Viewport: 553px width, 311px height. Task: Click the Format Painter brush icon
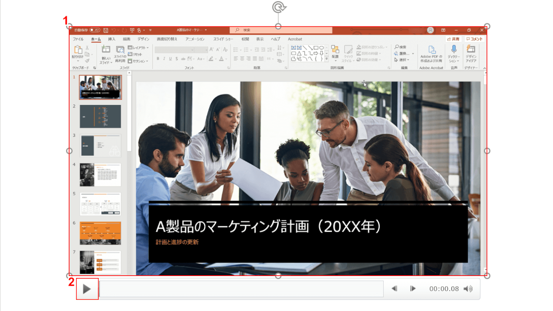(87, 61)
